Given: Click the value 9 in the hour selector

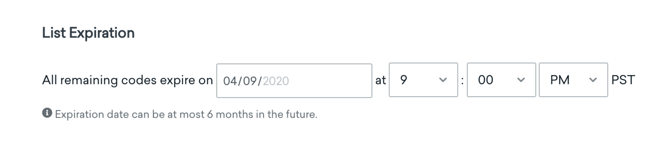Looking at the screenshot, I should click(x=403, y=80).
